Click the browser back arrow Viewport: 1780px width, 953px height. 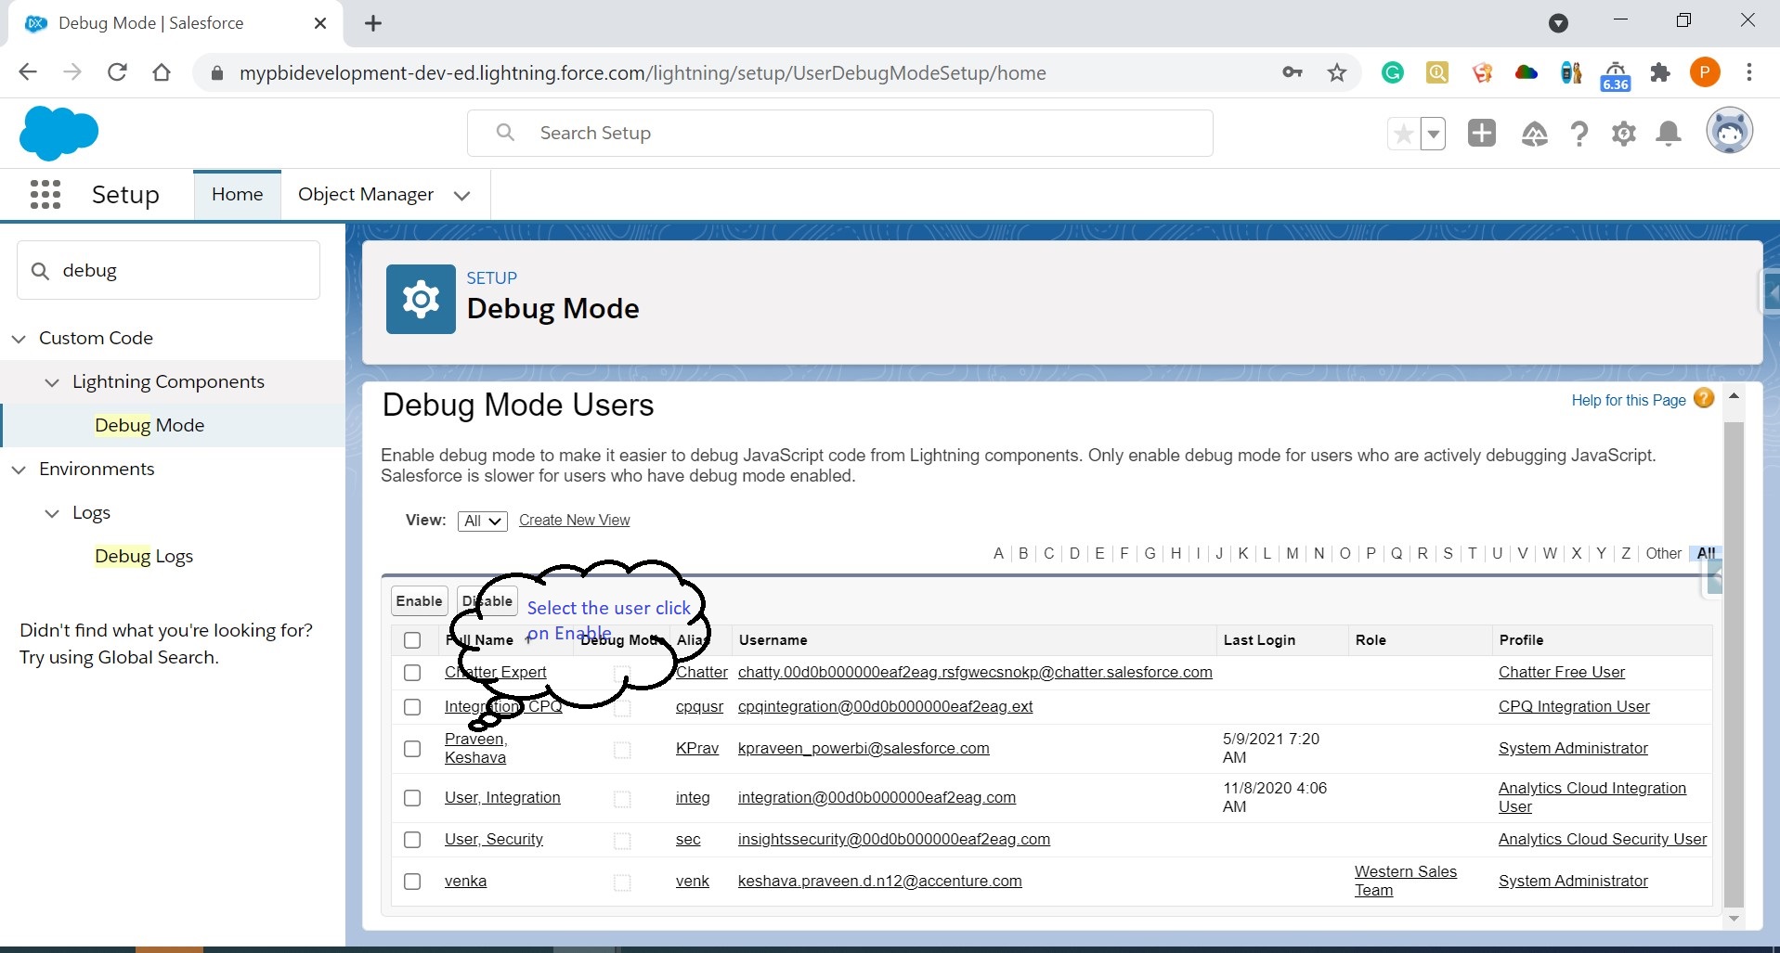coord(28,72)
